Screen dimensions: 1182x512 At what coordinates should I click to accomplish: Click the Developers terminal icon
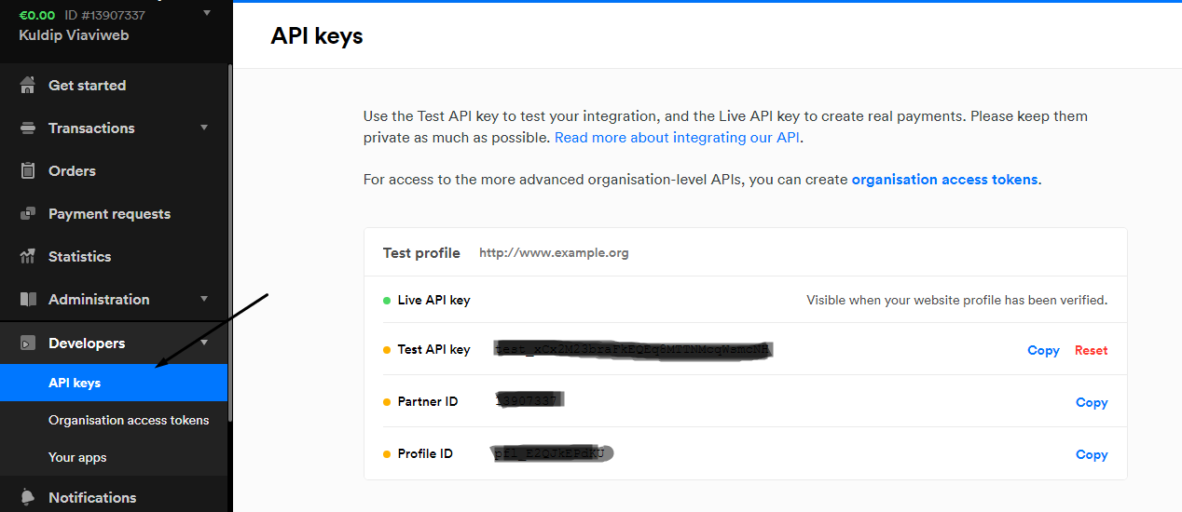coord(28,344)
